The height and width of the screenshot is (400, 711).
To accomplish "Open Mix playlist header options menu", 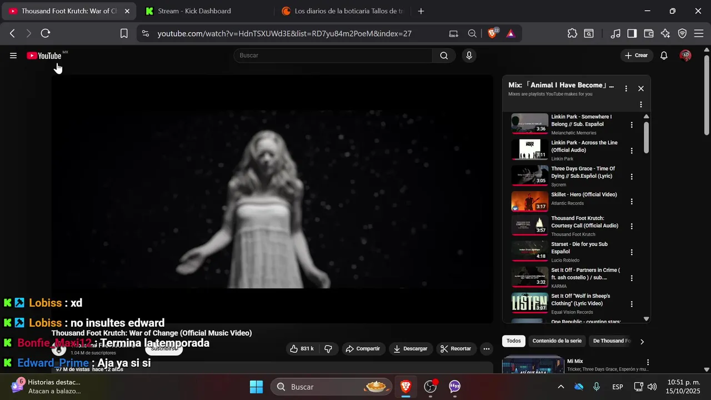I will [626, 88].
